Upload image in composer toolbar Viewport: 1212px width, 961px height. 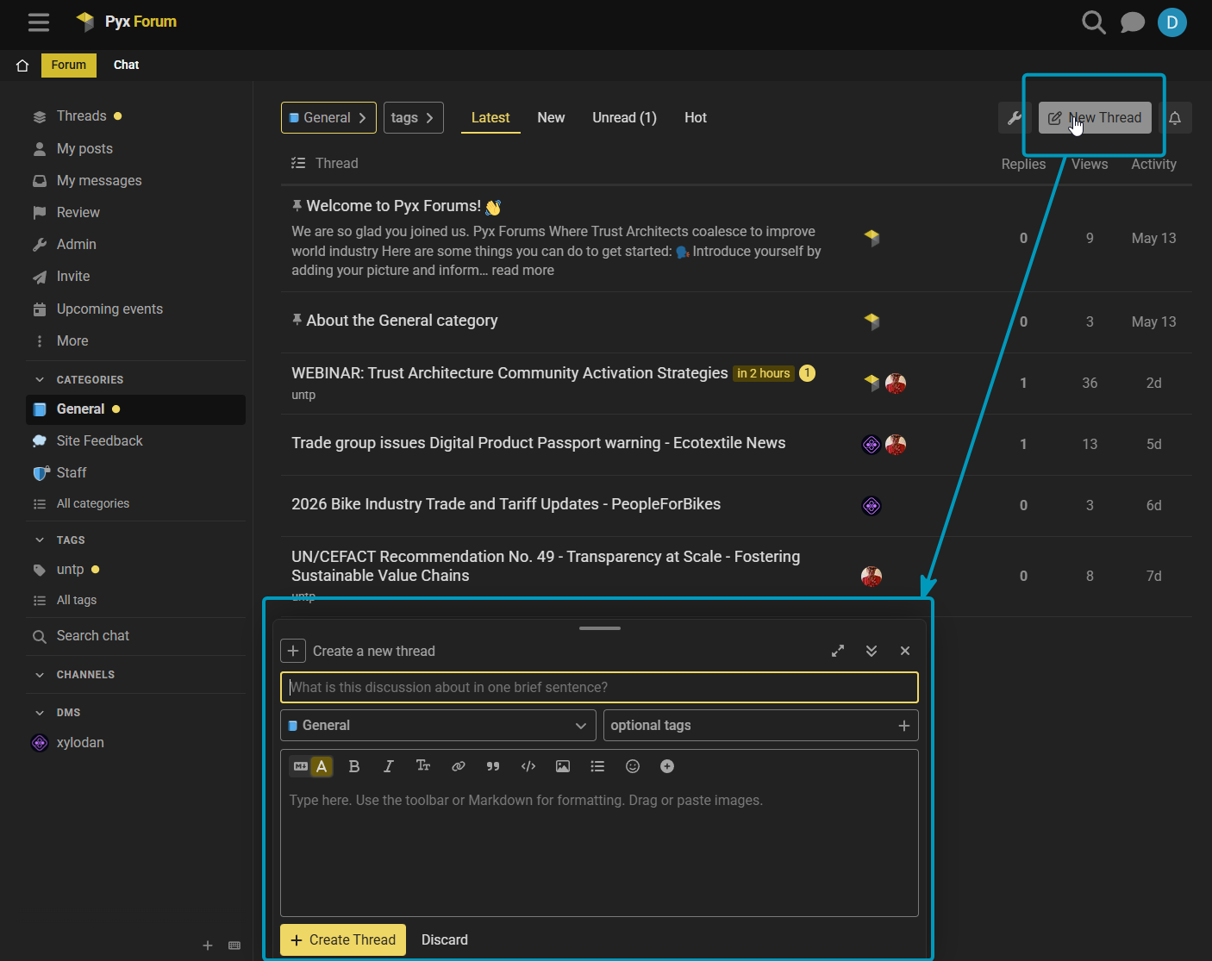(563, 766)
